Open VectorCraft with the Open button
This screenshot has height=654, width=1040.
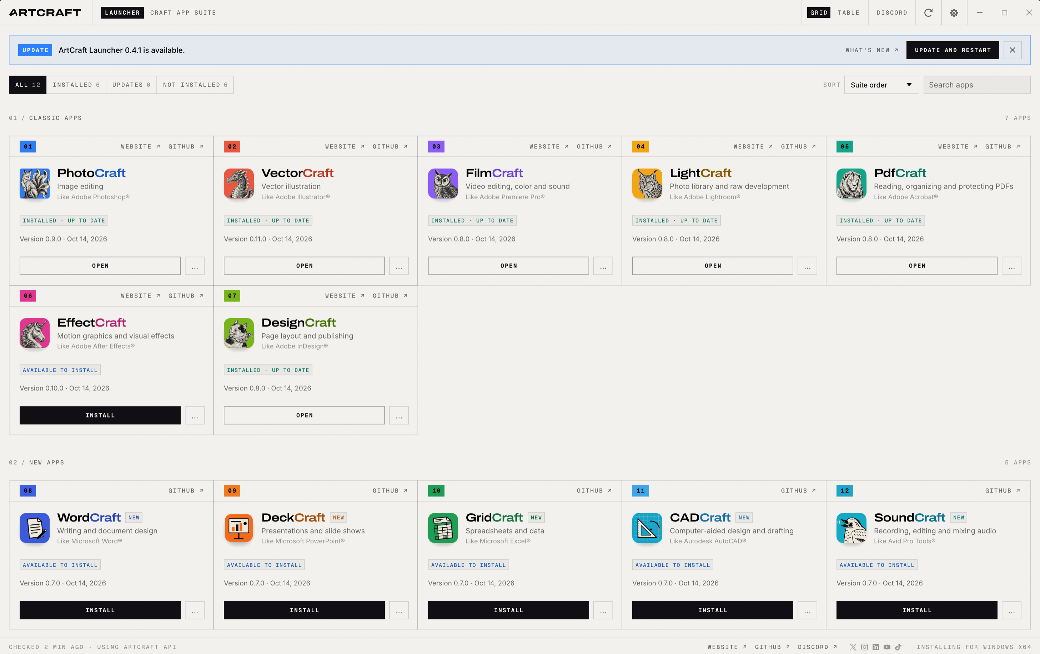pyautogui.click(x=304, y=266)
